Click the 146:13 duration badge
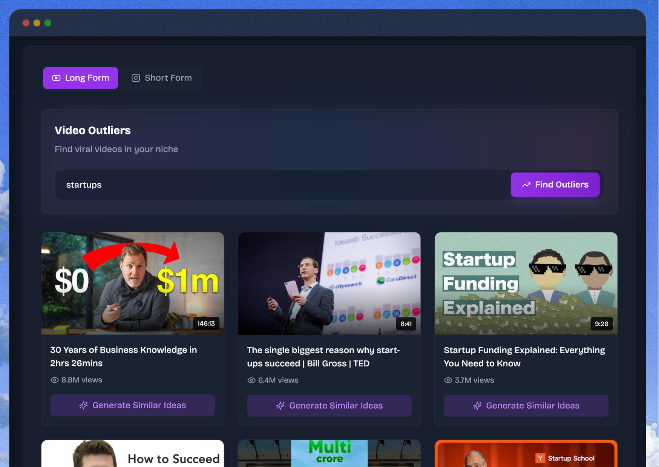 coord(206,324)
